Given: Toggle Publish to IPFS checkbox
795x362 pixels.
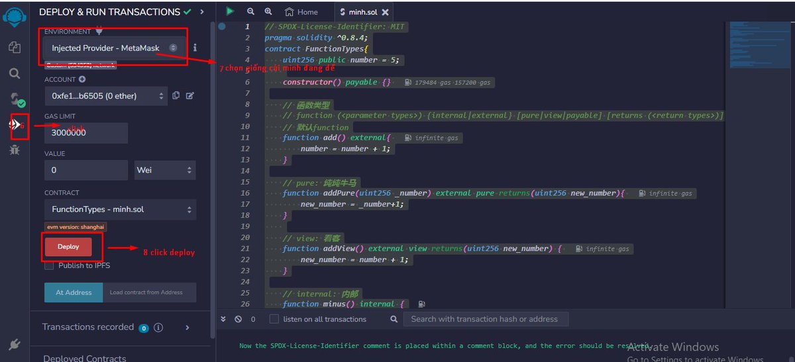Looking at the screenshot, I should click(49, 265).
